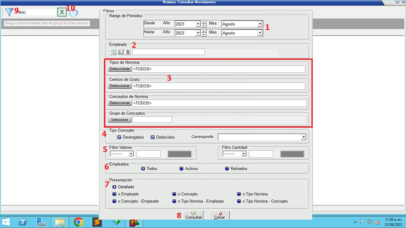This screenshot has width=406, height=228.
Task: Expand the Corresponde dropdown list
Action: pos(303,137)
